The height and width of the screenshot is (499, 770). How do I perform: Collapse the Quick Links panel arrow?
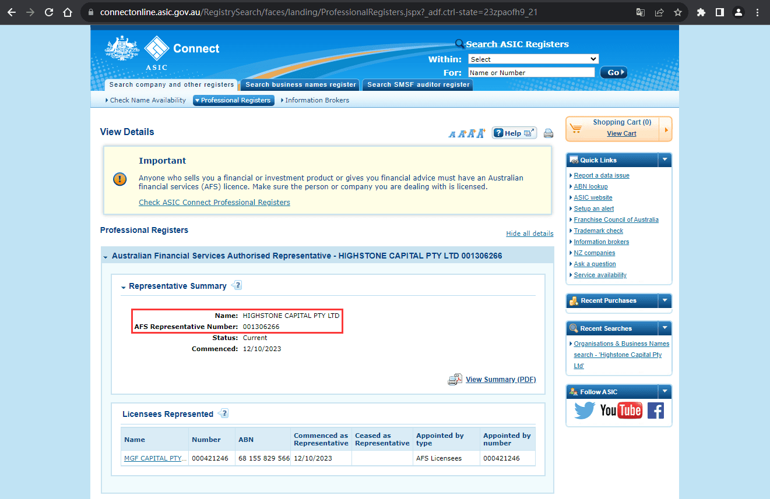pos(664,160)
